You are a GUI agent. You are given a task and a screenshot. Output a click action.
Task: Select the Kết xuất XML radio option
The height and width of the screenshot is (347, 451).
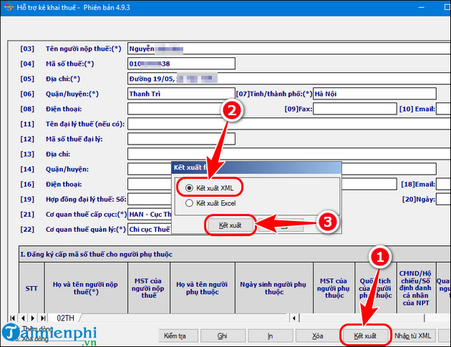tap(189, 187)
